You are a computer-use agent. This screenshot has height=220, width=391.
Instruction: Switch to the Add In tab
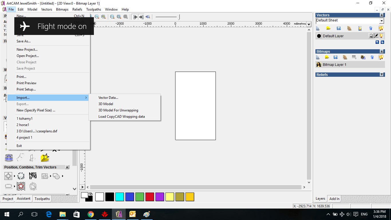pyautogui.click(x=334, y=199)
